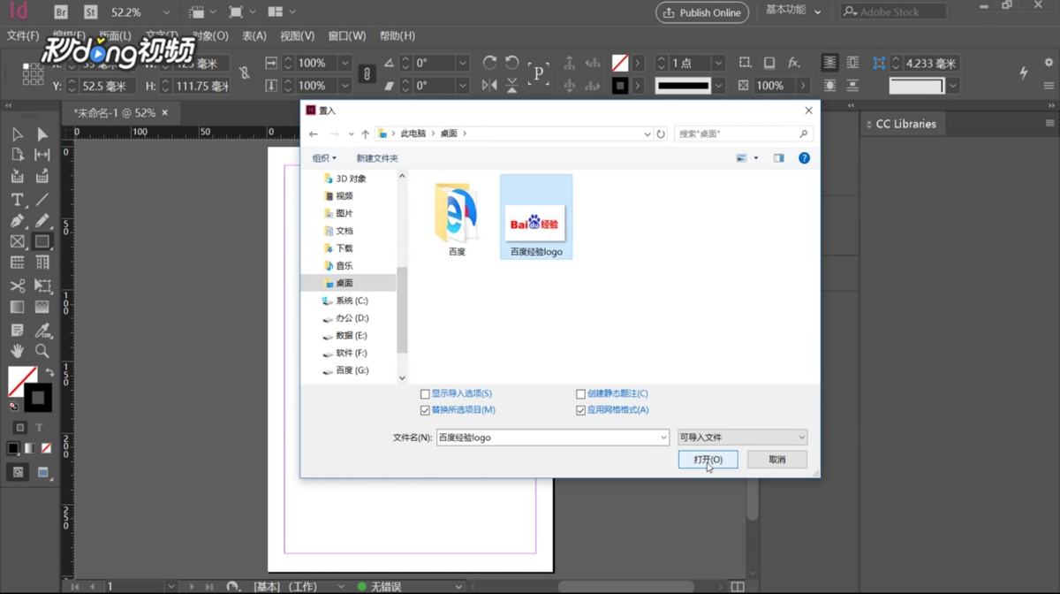Select the Rectangle Frame tool
Screen dimensions: 1060x594
pyautogui.click(x=17, y=241)
